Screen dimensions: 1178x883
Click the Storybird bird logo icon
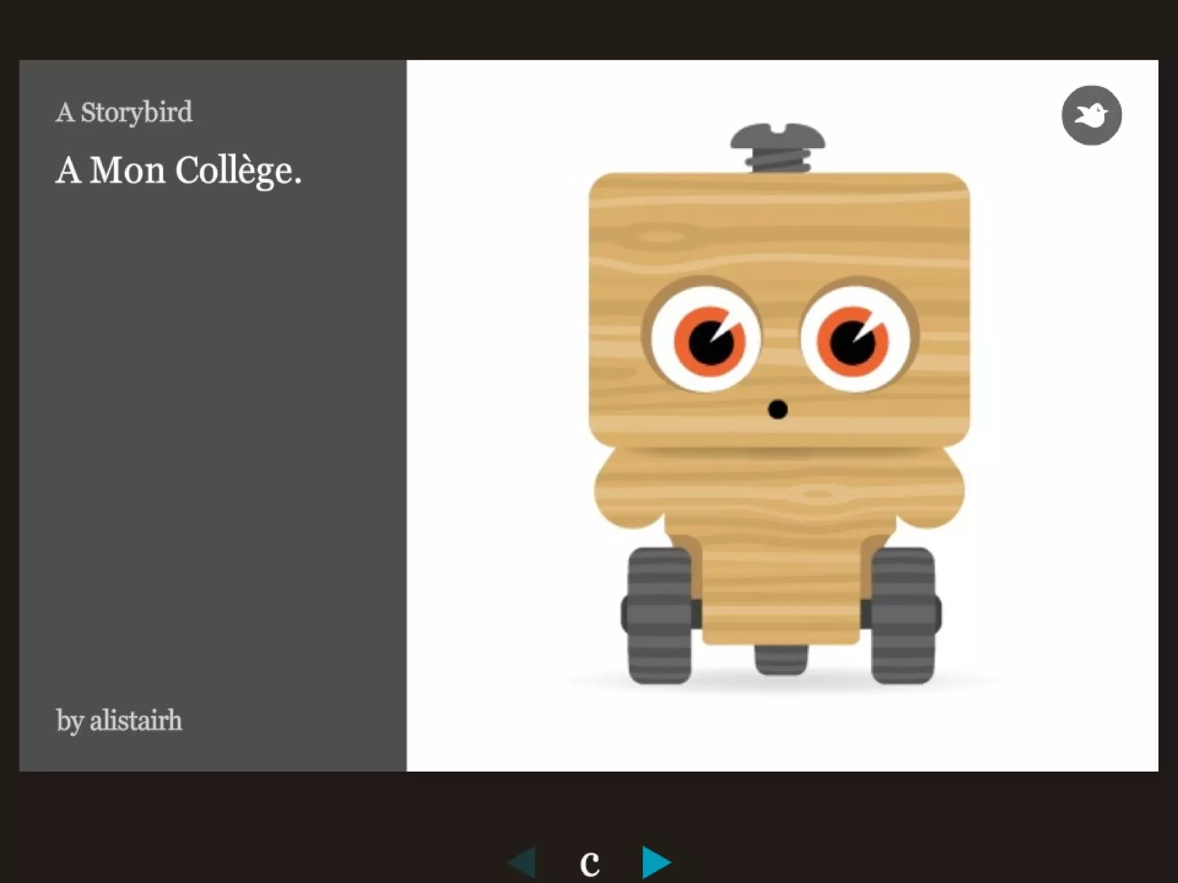coord(1091,116)
